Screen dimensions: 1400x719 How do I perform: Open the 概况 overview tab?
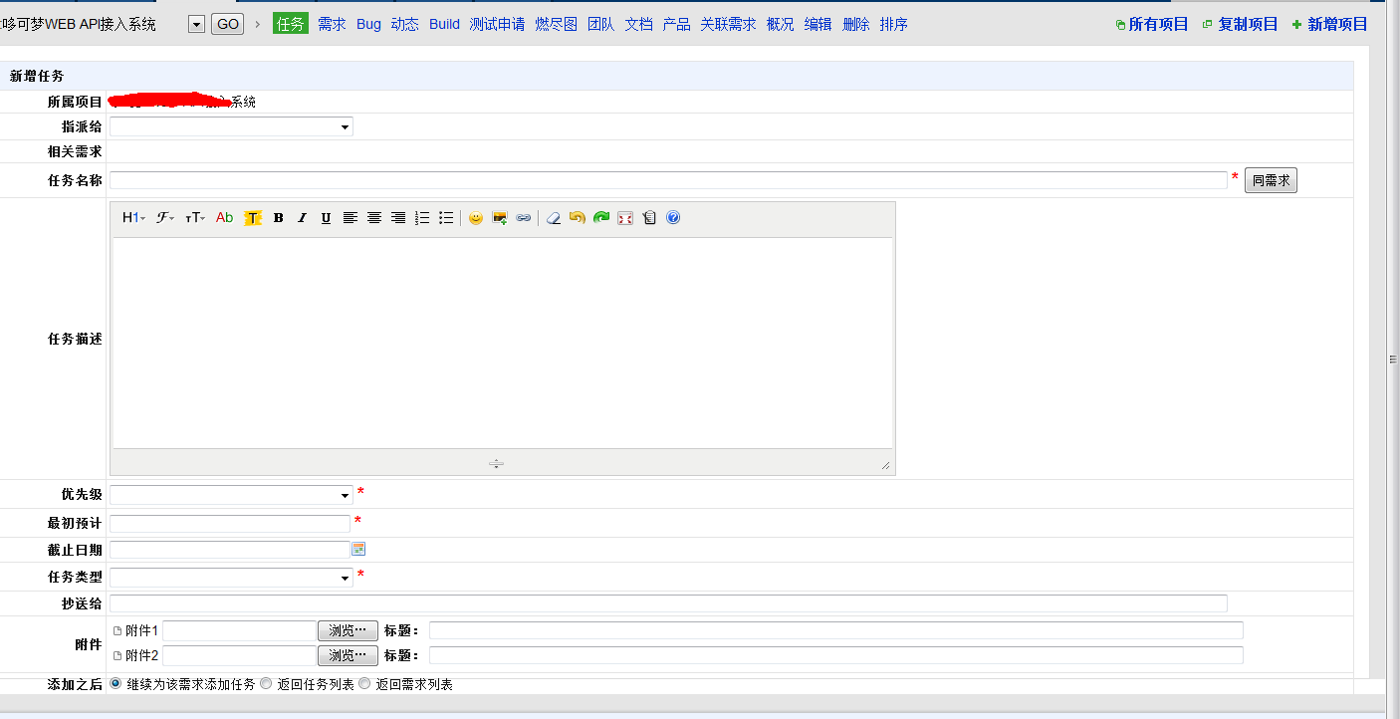point(781,24)
